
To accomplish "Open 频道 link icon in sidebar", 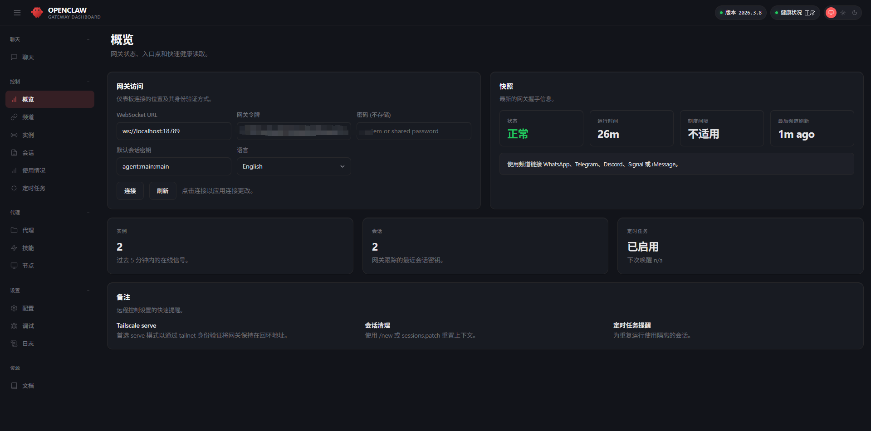I will [14, 117].
